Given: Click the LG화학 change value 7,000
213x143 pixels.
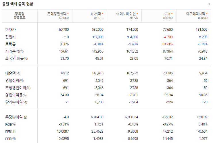Looking at the screenshot, I should [x=99, y=37].
